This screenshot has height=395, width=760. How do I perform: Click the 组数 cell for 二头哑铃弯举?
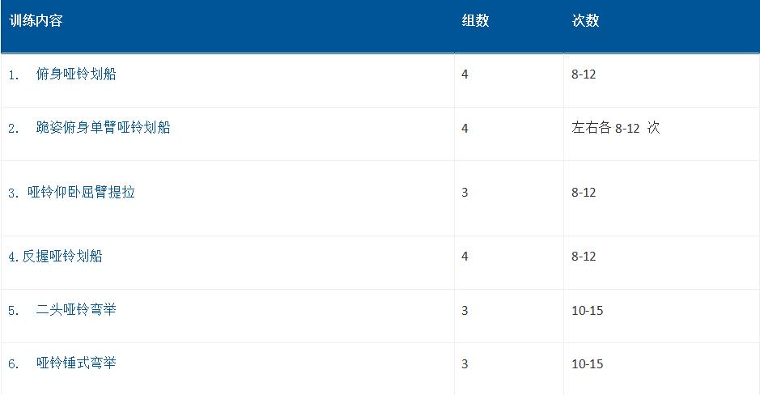coord(465,310)
